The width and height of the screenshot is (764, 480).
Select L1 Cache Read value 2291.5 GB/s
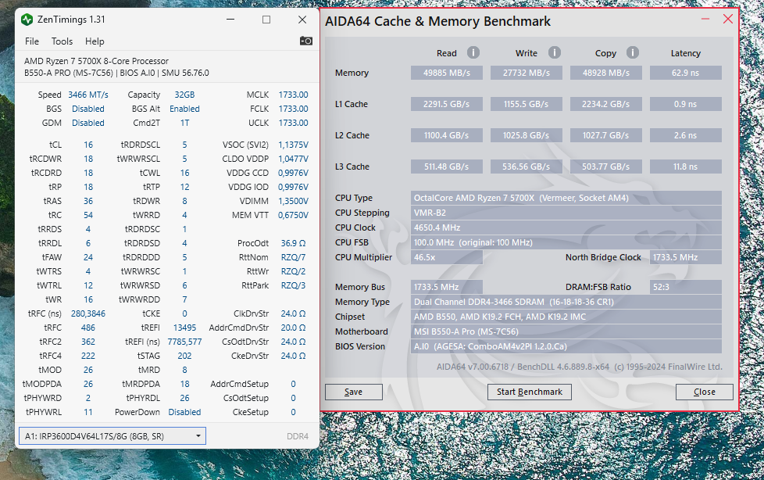click(x=447, y=104)
